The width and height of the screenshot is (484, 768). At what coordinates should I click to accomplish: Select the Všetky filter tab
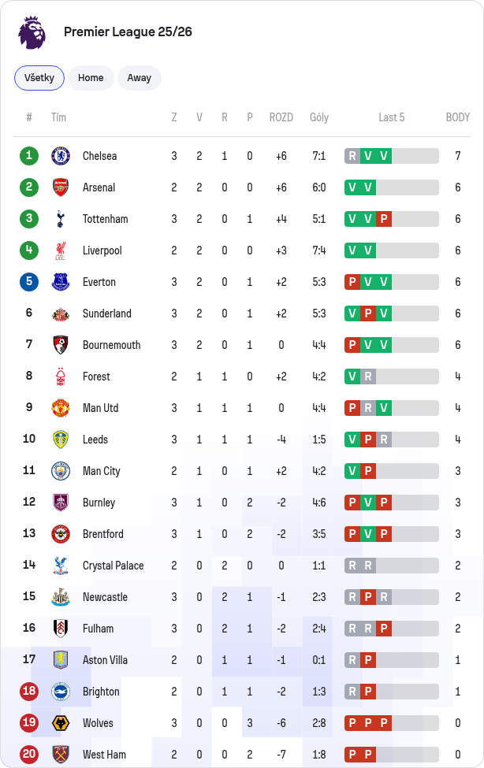pos(39,78)
